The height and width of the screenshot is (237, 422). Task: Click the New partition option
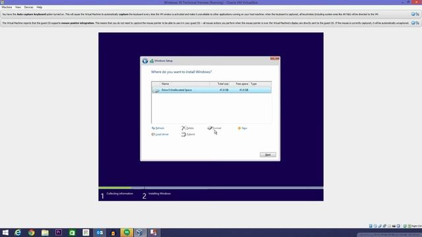pos(242,128)
